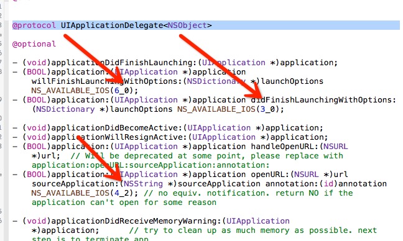Click didFinishLaunchingWithOptions: selector part
403x241 pixels.
pyautogui.click(x=323, y=100)
